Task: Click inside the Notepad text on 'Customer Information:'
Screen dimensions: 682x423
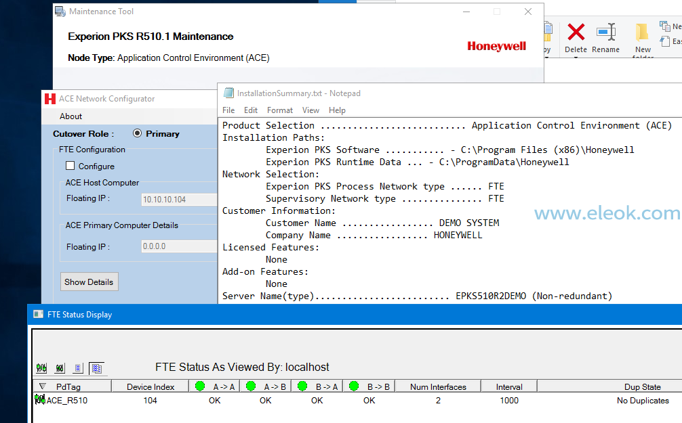Action: pos(279,210)
